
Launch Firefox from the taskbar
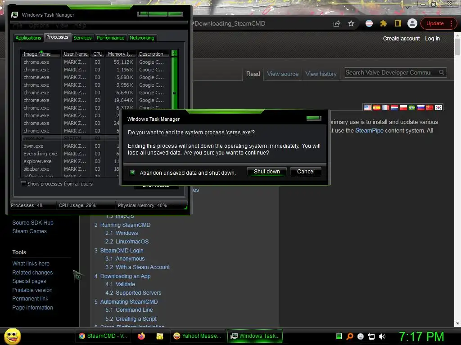pyautogui.click(x=141, y=336)
